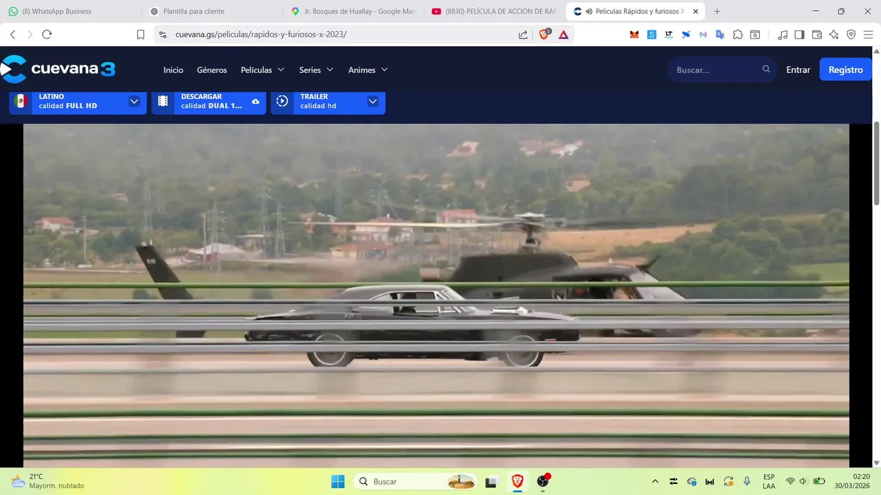Click the DESCARGAR cloud download icon
The height and width of the screenshot is (495, 881).
255,102
